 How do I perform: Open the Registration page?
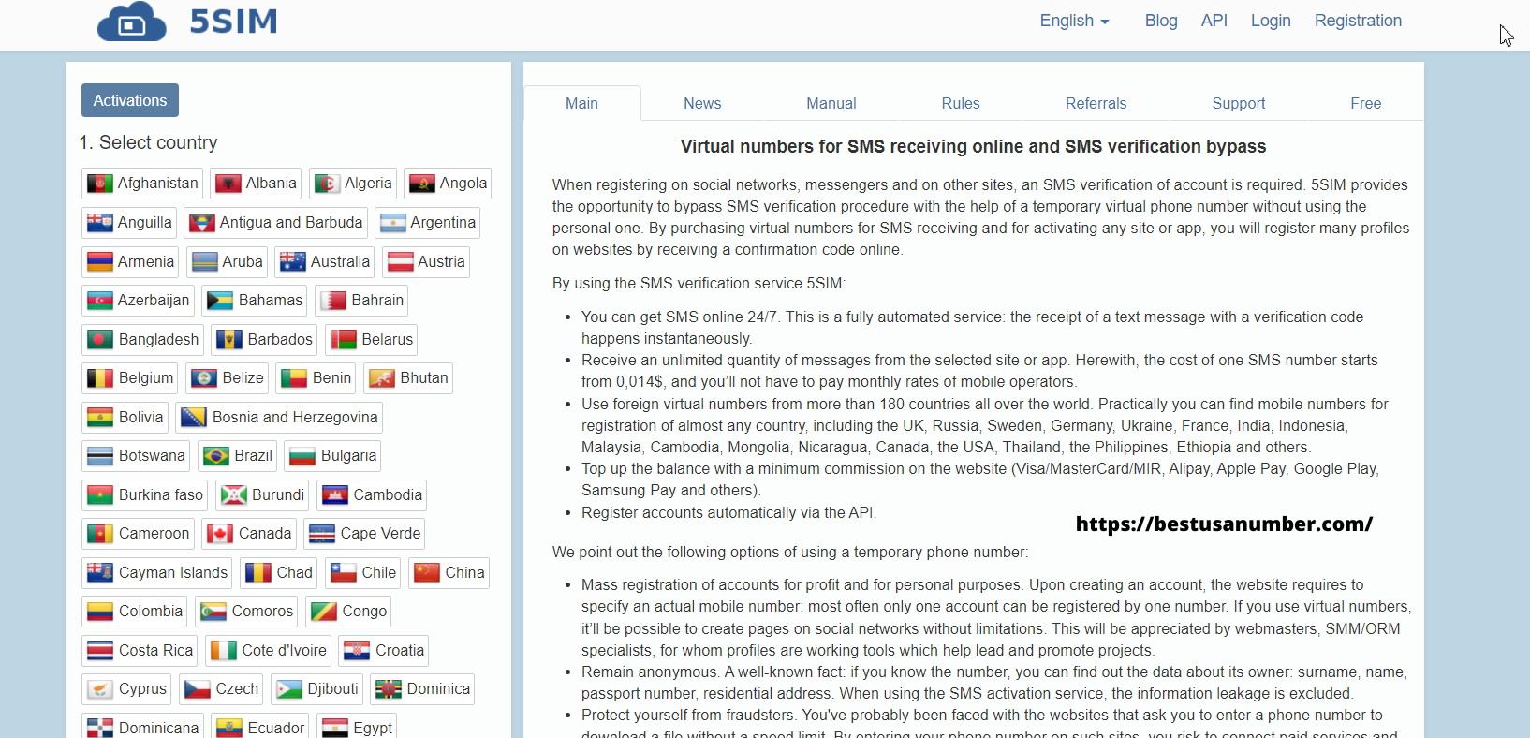pos(1358,21)
